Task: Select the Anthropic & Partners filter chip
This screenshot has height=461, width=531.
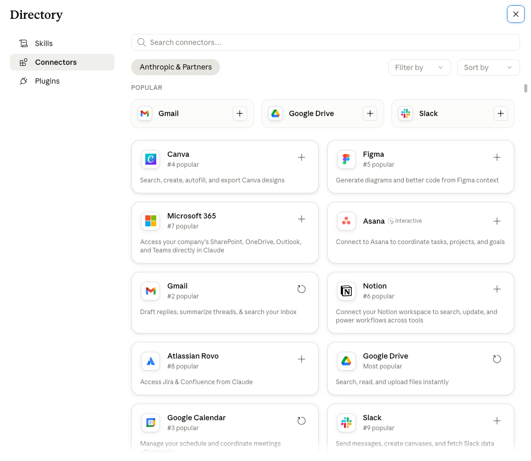Action: [176, 67]
